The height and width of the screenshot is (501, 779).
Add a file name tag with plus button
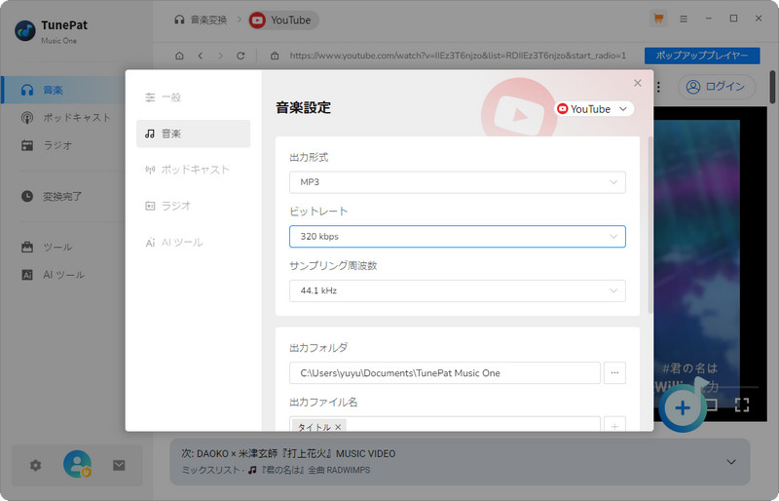614,425
